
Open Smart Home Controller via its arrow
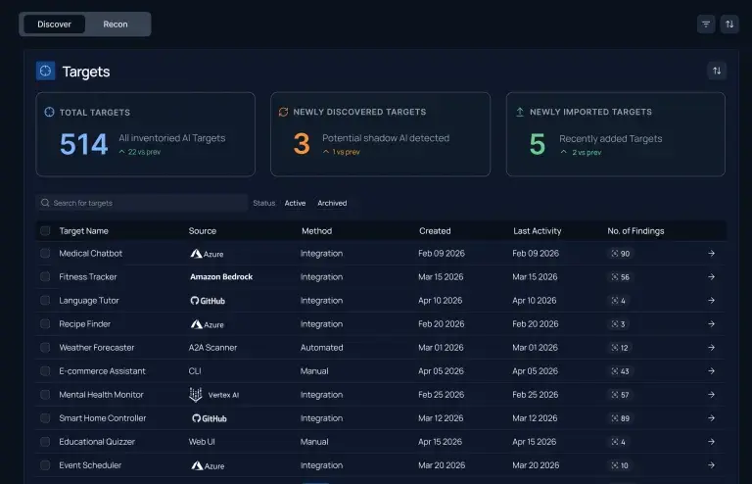(711, 417)
